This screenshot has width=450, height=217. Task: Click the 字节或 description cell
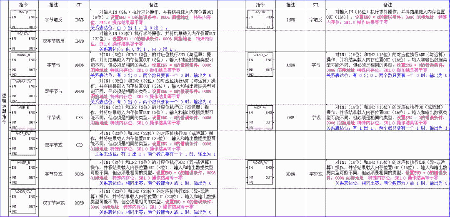(x=54, y=117)
